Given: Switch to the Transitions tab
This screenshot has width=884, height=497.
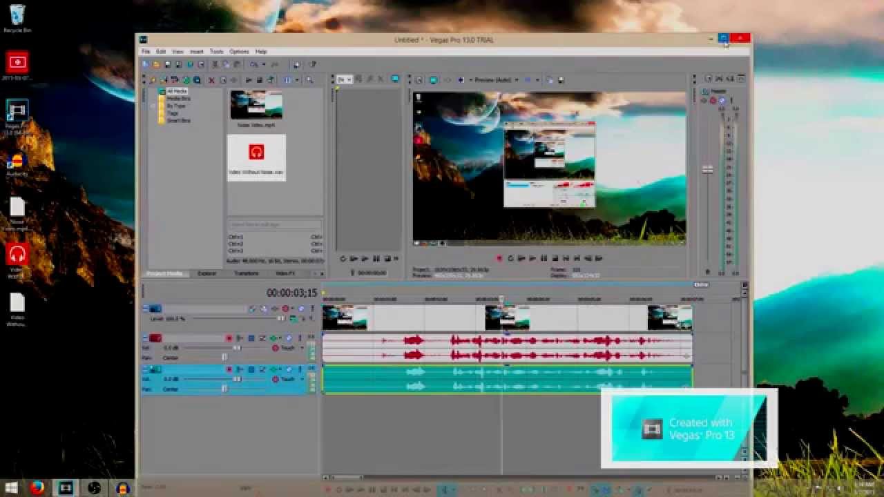Looking at the screenshot, I should pyautogui.click(x=246, y=273).
